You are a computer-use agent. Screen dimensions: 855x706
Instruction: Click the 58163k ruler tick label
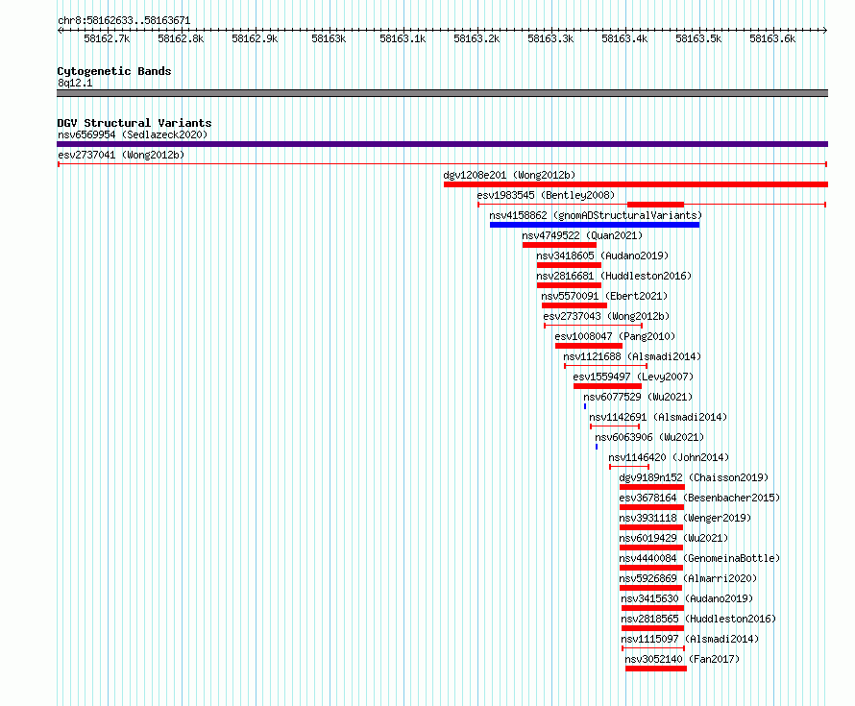click(x=329, y=38)
